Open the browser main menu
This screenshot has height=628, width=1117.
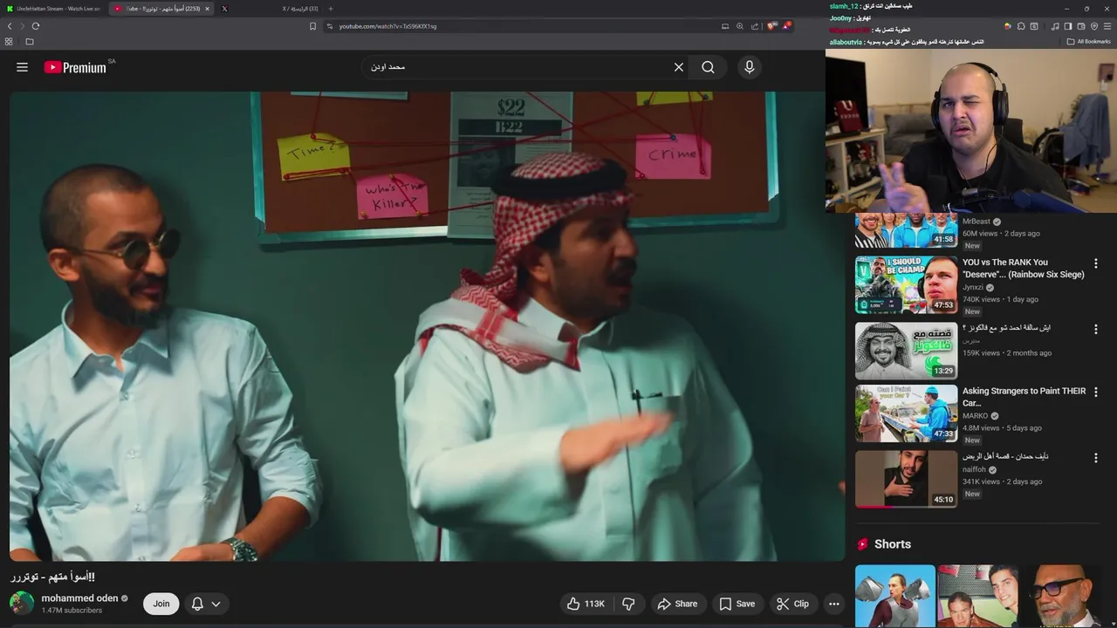click(1107, 26)
